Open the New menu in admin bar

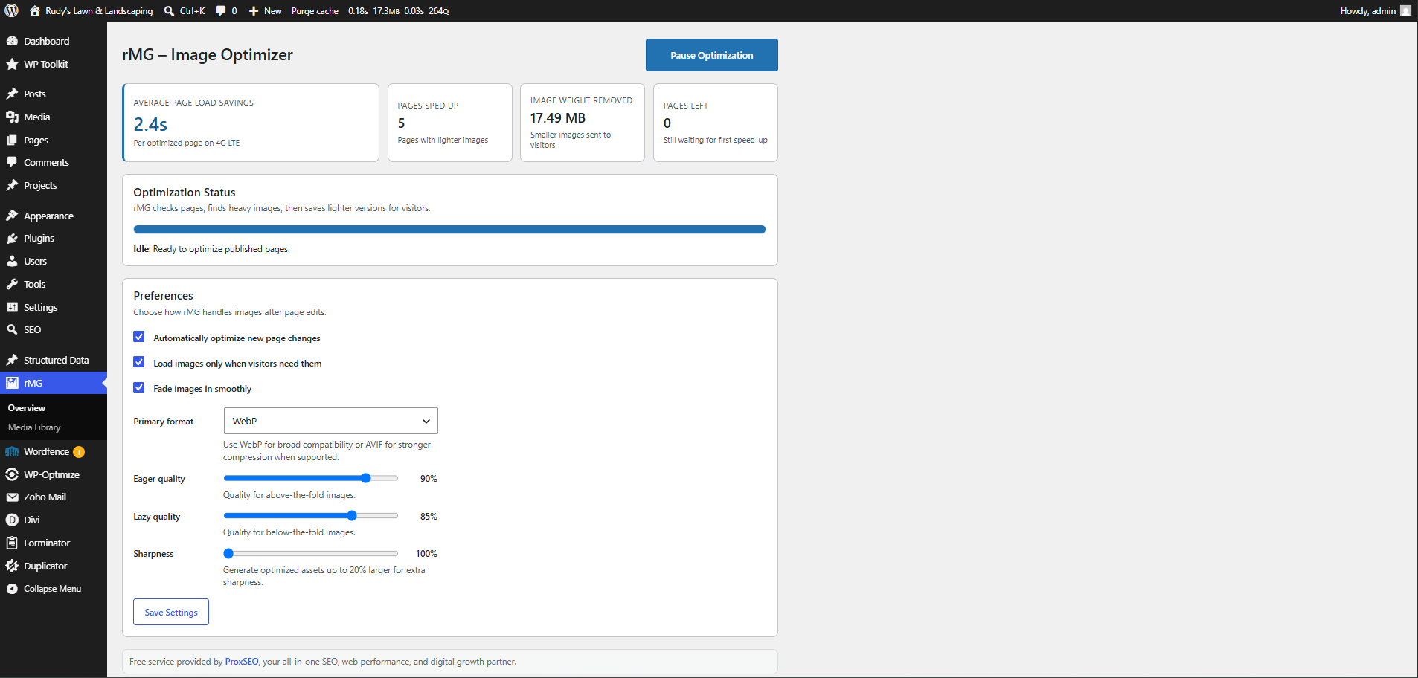[266, 10]
